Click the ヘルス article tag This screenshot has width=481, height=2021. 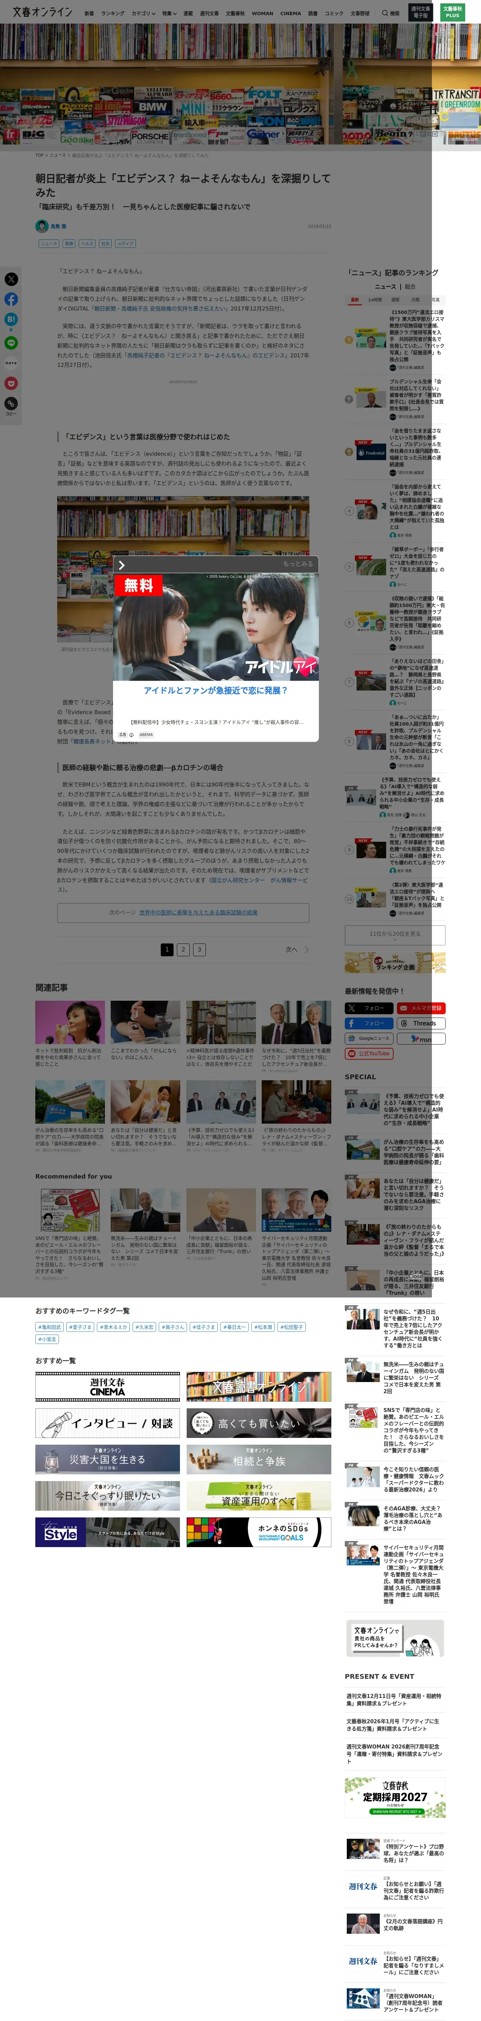point(87,244)
